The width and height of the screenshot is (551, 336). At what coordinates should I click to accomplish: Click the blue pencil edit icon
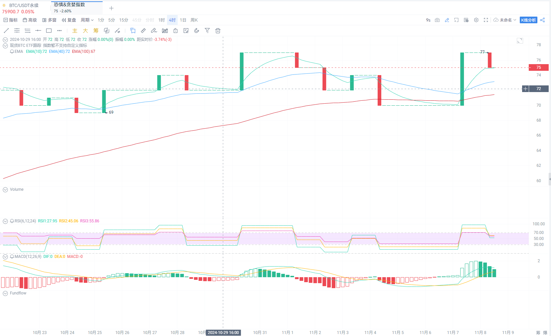(x=447, y=20)
